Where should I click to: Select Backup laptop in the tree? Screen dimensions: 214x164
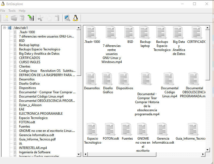[x=29, y=45]
